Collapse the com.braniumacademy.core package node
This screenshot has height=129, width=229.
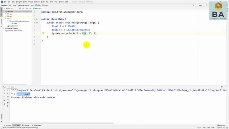[x=8, y=21]
